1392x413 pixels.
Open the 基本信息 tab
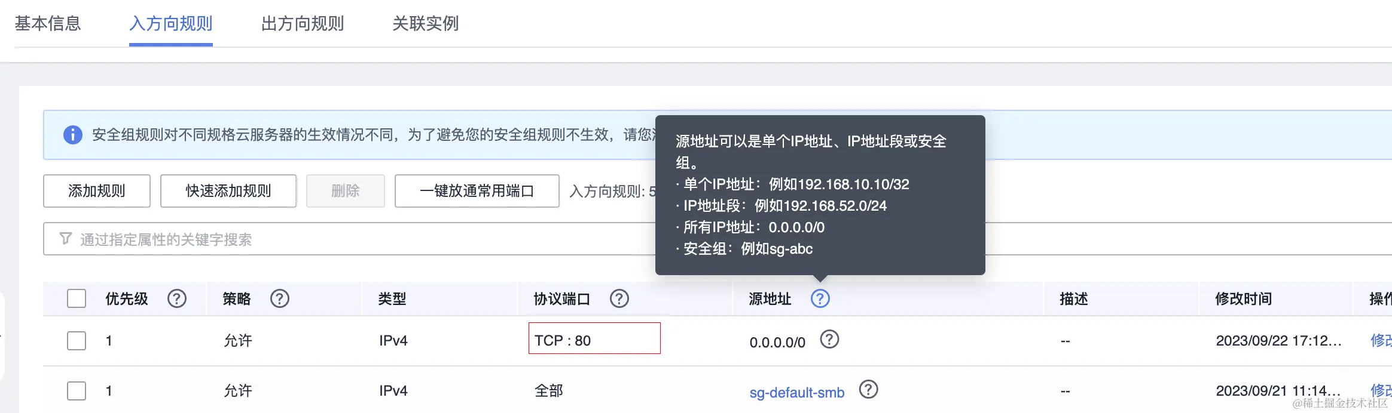[48, 24]
